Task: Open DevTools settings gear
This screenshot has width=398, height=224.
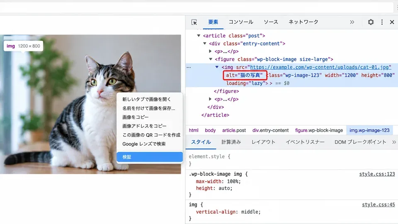Action: click(371, 22)
